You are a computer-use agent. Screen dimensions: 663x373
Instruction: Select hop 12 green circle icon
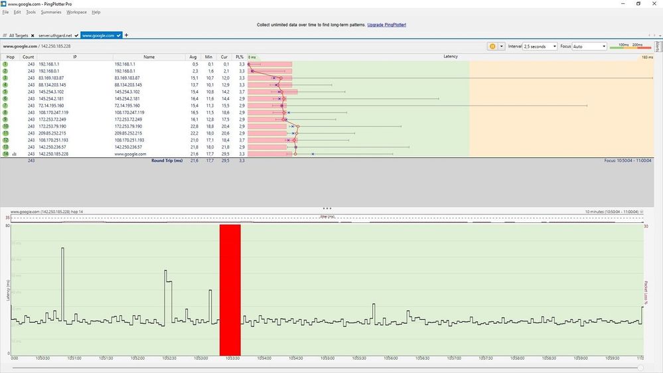point(5,140)
